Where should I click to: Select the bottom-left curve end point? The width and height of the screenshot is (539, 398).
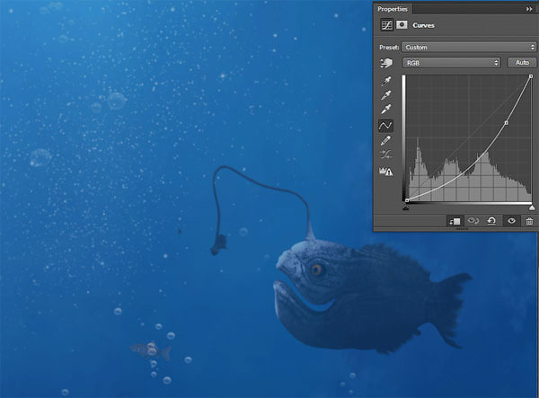(407, 200)
